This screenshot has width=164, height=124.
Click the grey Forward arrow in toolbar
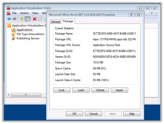click(14, 19)
